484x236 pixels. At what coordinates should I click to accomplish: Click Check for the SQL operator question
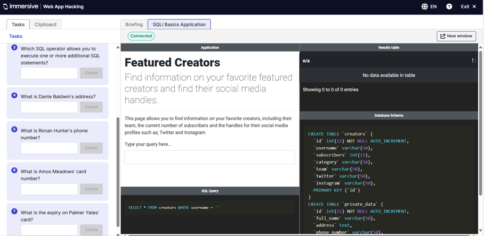(91, 73)
